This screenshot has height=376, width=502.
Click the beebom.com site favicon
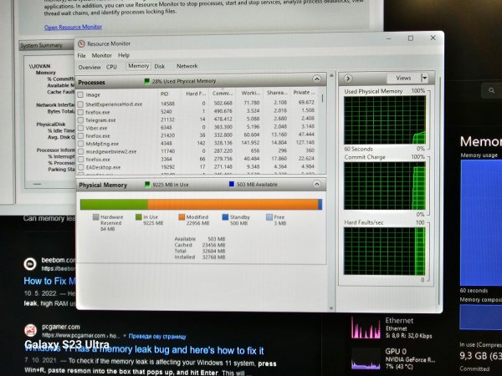[30, 264]
